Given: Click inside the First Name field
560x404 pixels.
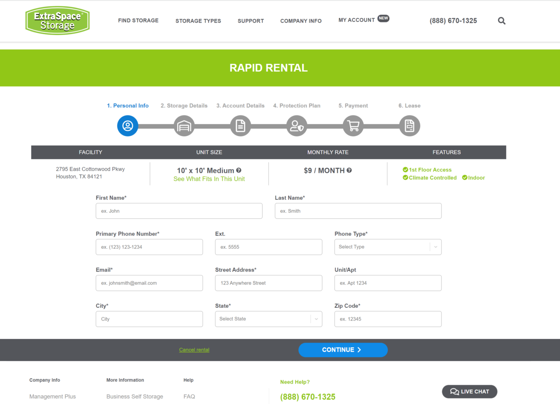Looking at the screenshot, I should click(x=179, y=211).
